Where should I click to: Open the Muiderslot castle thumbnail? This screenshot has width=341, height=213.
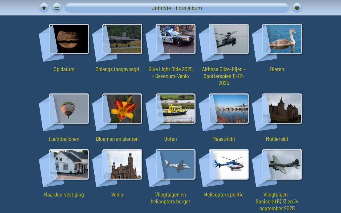click(x=282, y=109)
